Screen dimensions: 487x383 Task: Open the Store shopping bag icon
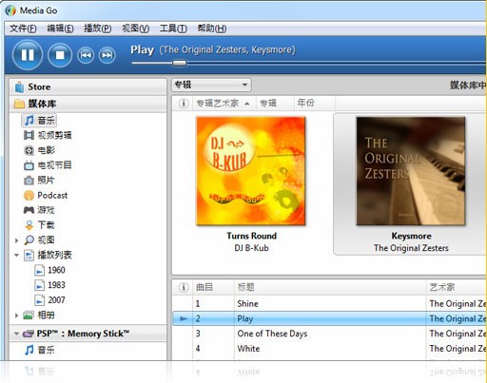pyautogui.click(x=19, y=86)
